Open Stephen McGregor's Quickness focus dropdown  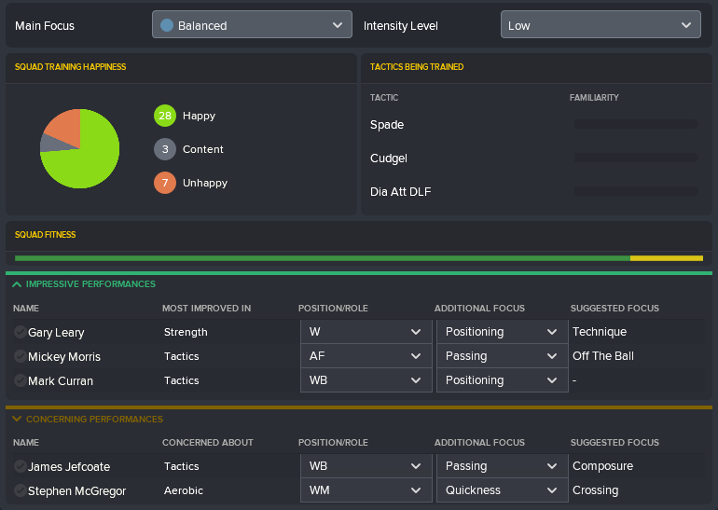click(502, 490)
